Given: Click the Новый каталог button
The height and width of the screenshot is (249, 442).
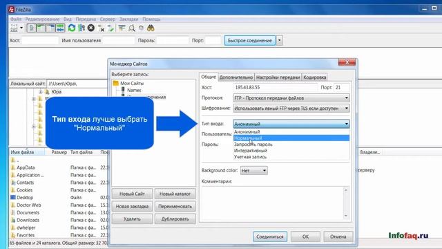Looking at the screenshot, I should pos(175,194).
